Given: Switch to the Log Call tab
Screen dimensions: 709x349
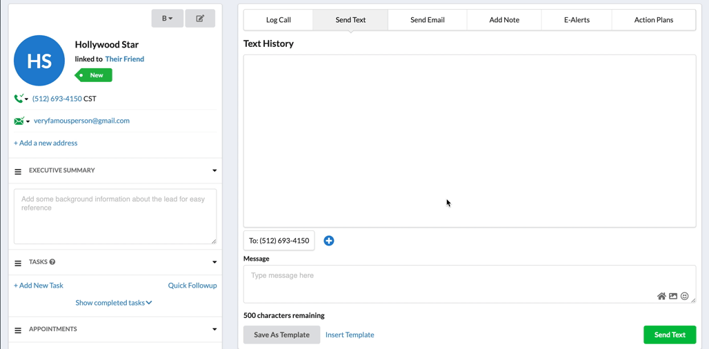Looking at the screenshot, I should 279,20.
